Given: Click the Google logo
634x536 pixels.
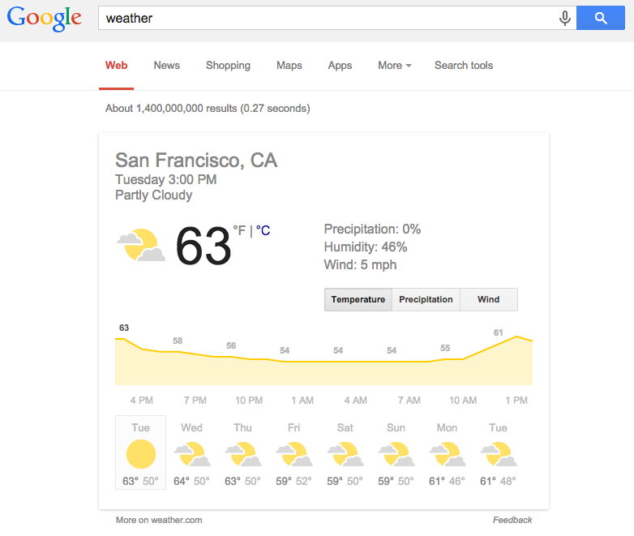Looking at the screenshot, I should 45,18.
